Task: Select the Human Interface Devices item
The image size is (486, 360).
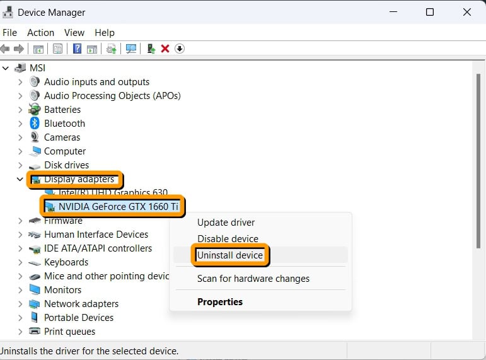Action: [96, 235]
